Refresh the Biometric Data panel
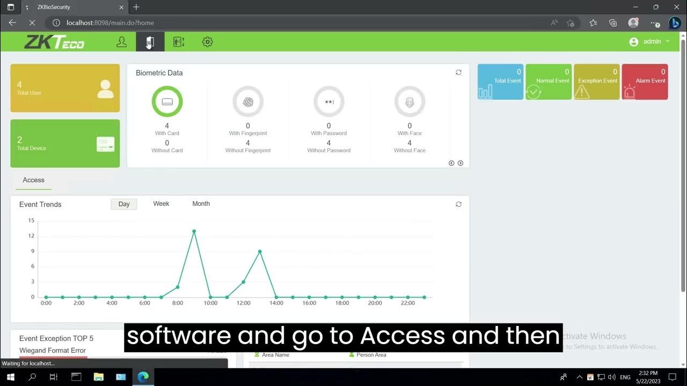 click(458, 72)
